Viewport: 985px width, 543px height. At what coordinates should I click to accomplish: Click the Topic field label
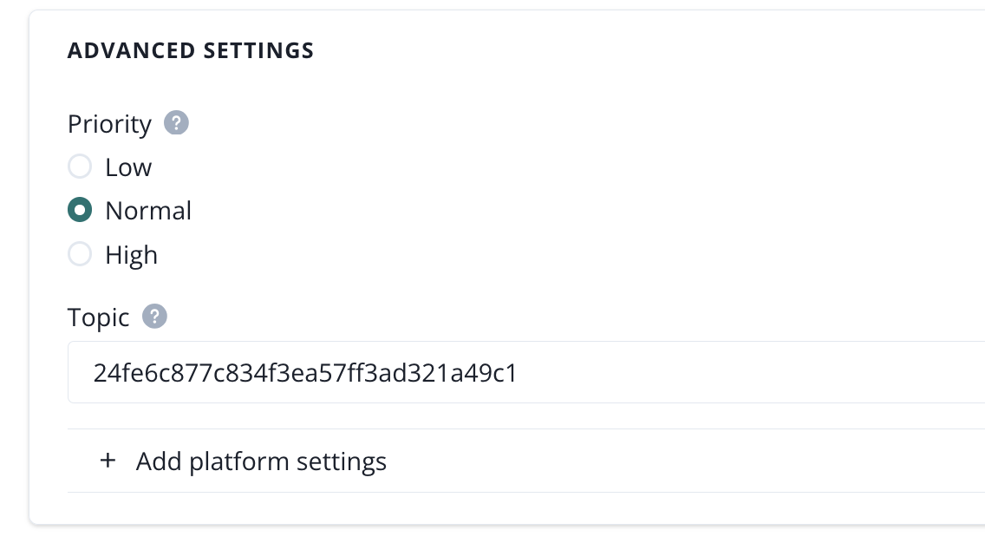click(x=98, y=317)
